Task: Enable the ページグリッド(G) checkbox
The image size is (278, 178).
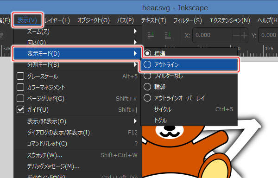Action: pyautogui.click(x=20, y=98)
